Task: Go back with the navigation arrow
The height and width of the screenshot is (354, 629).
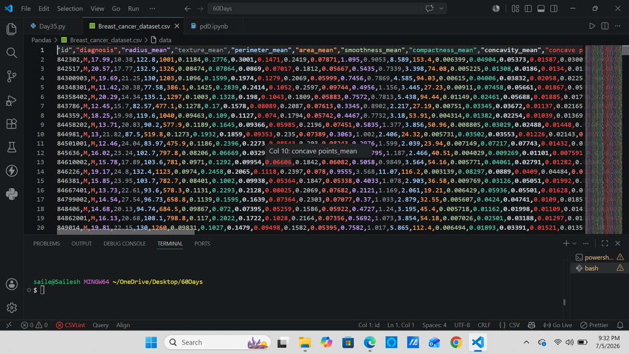Action: coord(188,8)
